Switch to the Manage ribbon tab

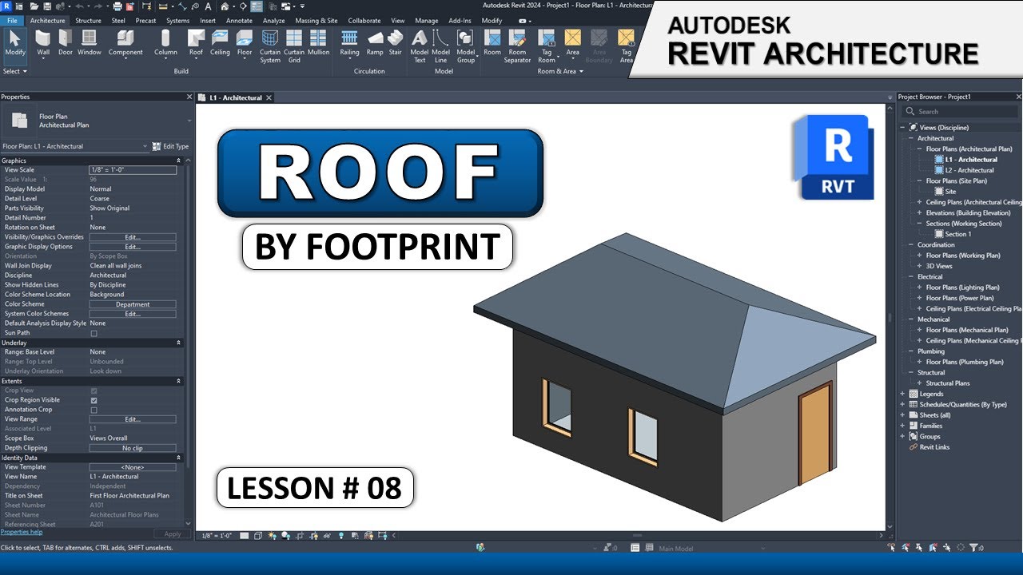coord(426,21)
